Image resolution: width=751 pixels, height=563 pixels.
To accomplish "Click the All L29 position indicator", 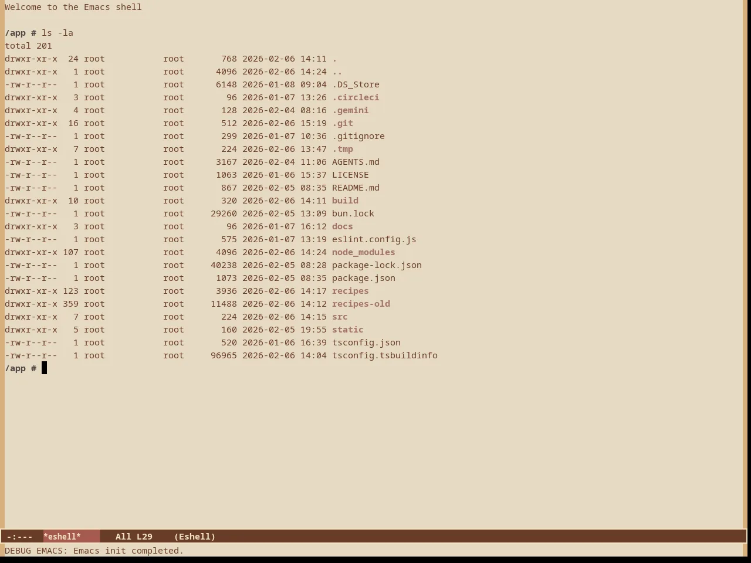I will (x=134, y=537).
